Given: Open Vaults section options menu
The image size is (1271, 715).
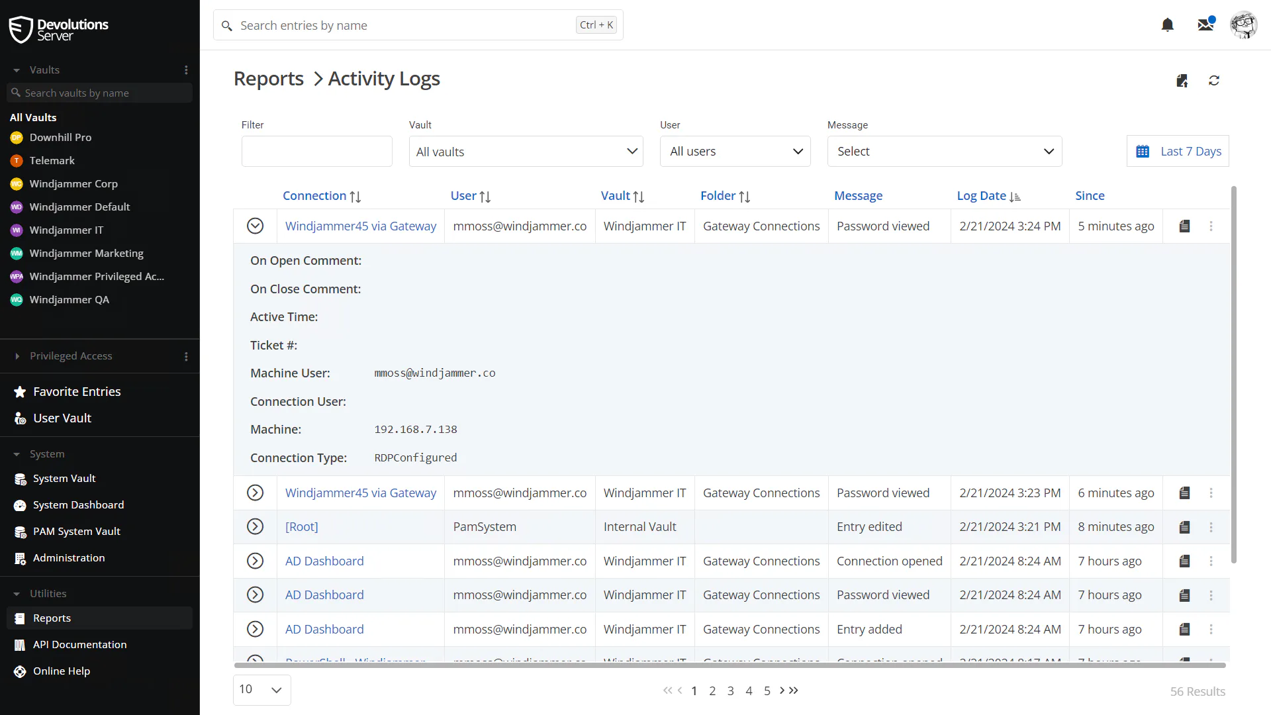Looking at the screenshot, I should [186, 70].
